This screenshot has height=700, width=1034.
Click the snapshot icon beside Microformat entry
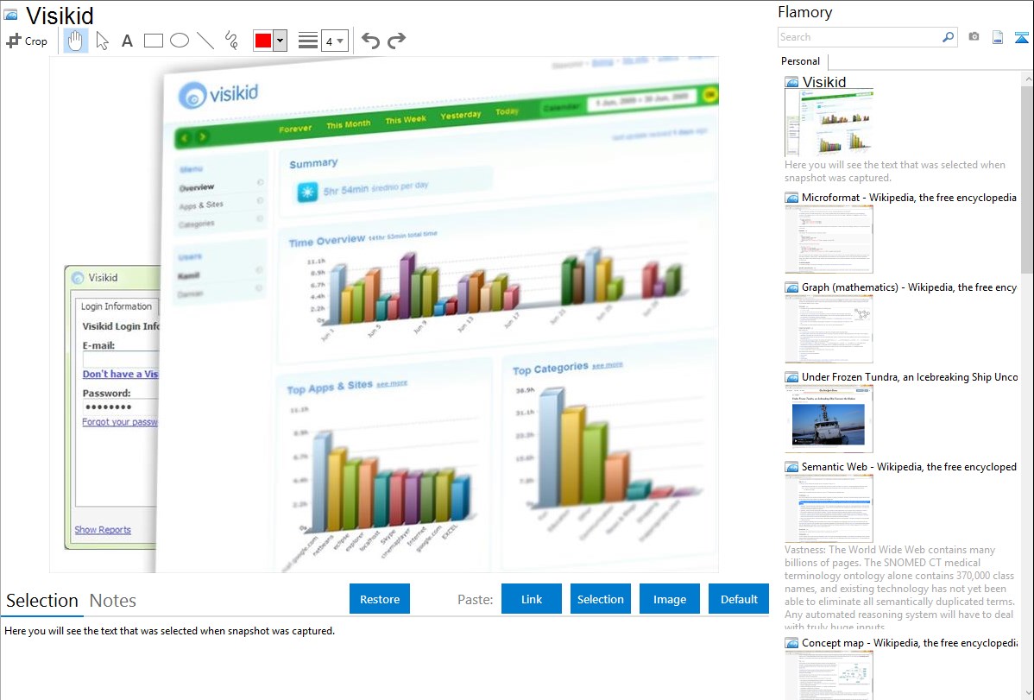(x=791, y=198)
